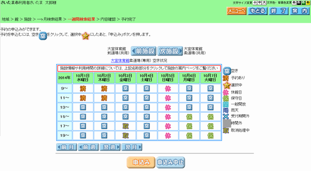Select vacant slot 10月1日 15~
The width and height of the screenshot is (311, 171).
point(83,117)
